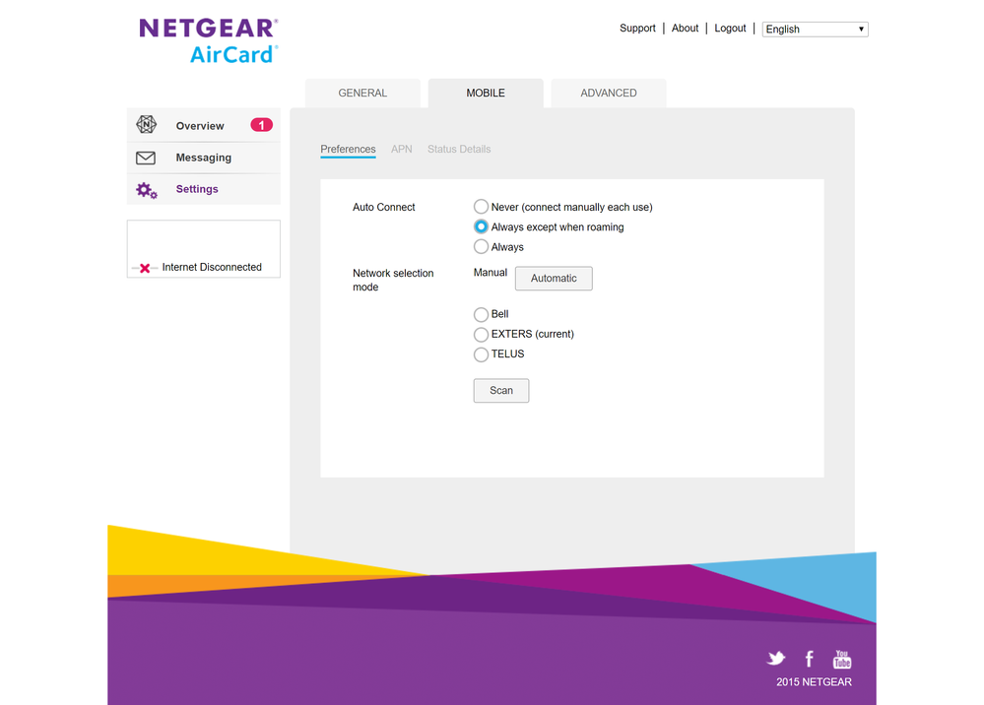
Task: Click the Messaging envelope icon
Action: point(146,158)
